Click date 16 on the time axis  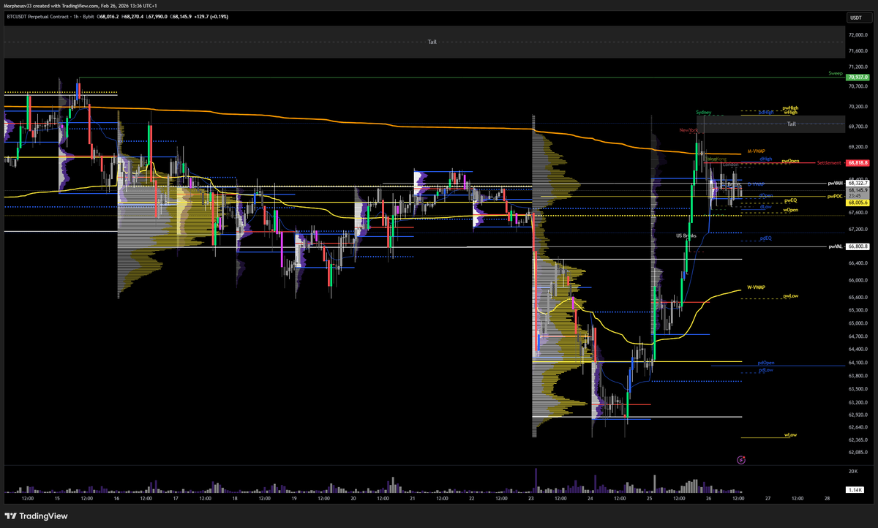click(x=117, y=498)
